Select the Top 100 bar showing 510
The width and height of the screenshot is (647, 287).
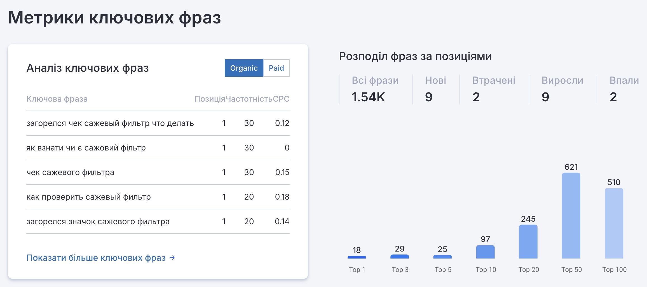[x=614, y=223]
